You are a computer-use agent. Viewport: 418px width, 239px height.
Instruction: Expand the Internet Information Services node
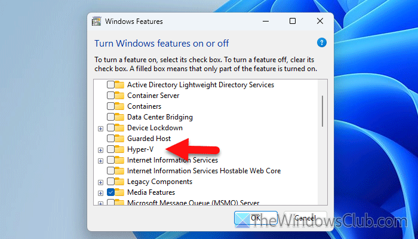pyautogui.click(x=100, y=160)
